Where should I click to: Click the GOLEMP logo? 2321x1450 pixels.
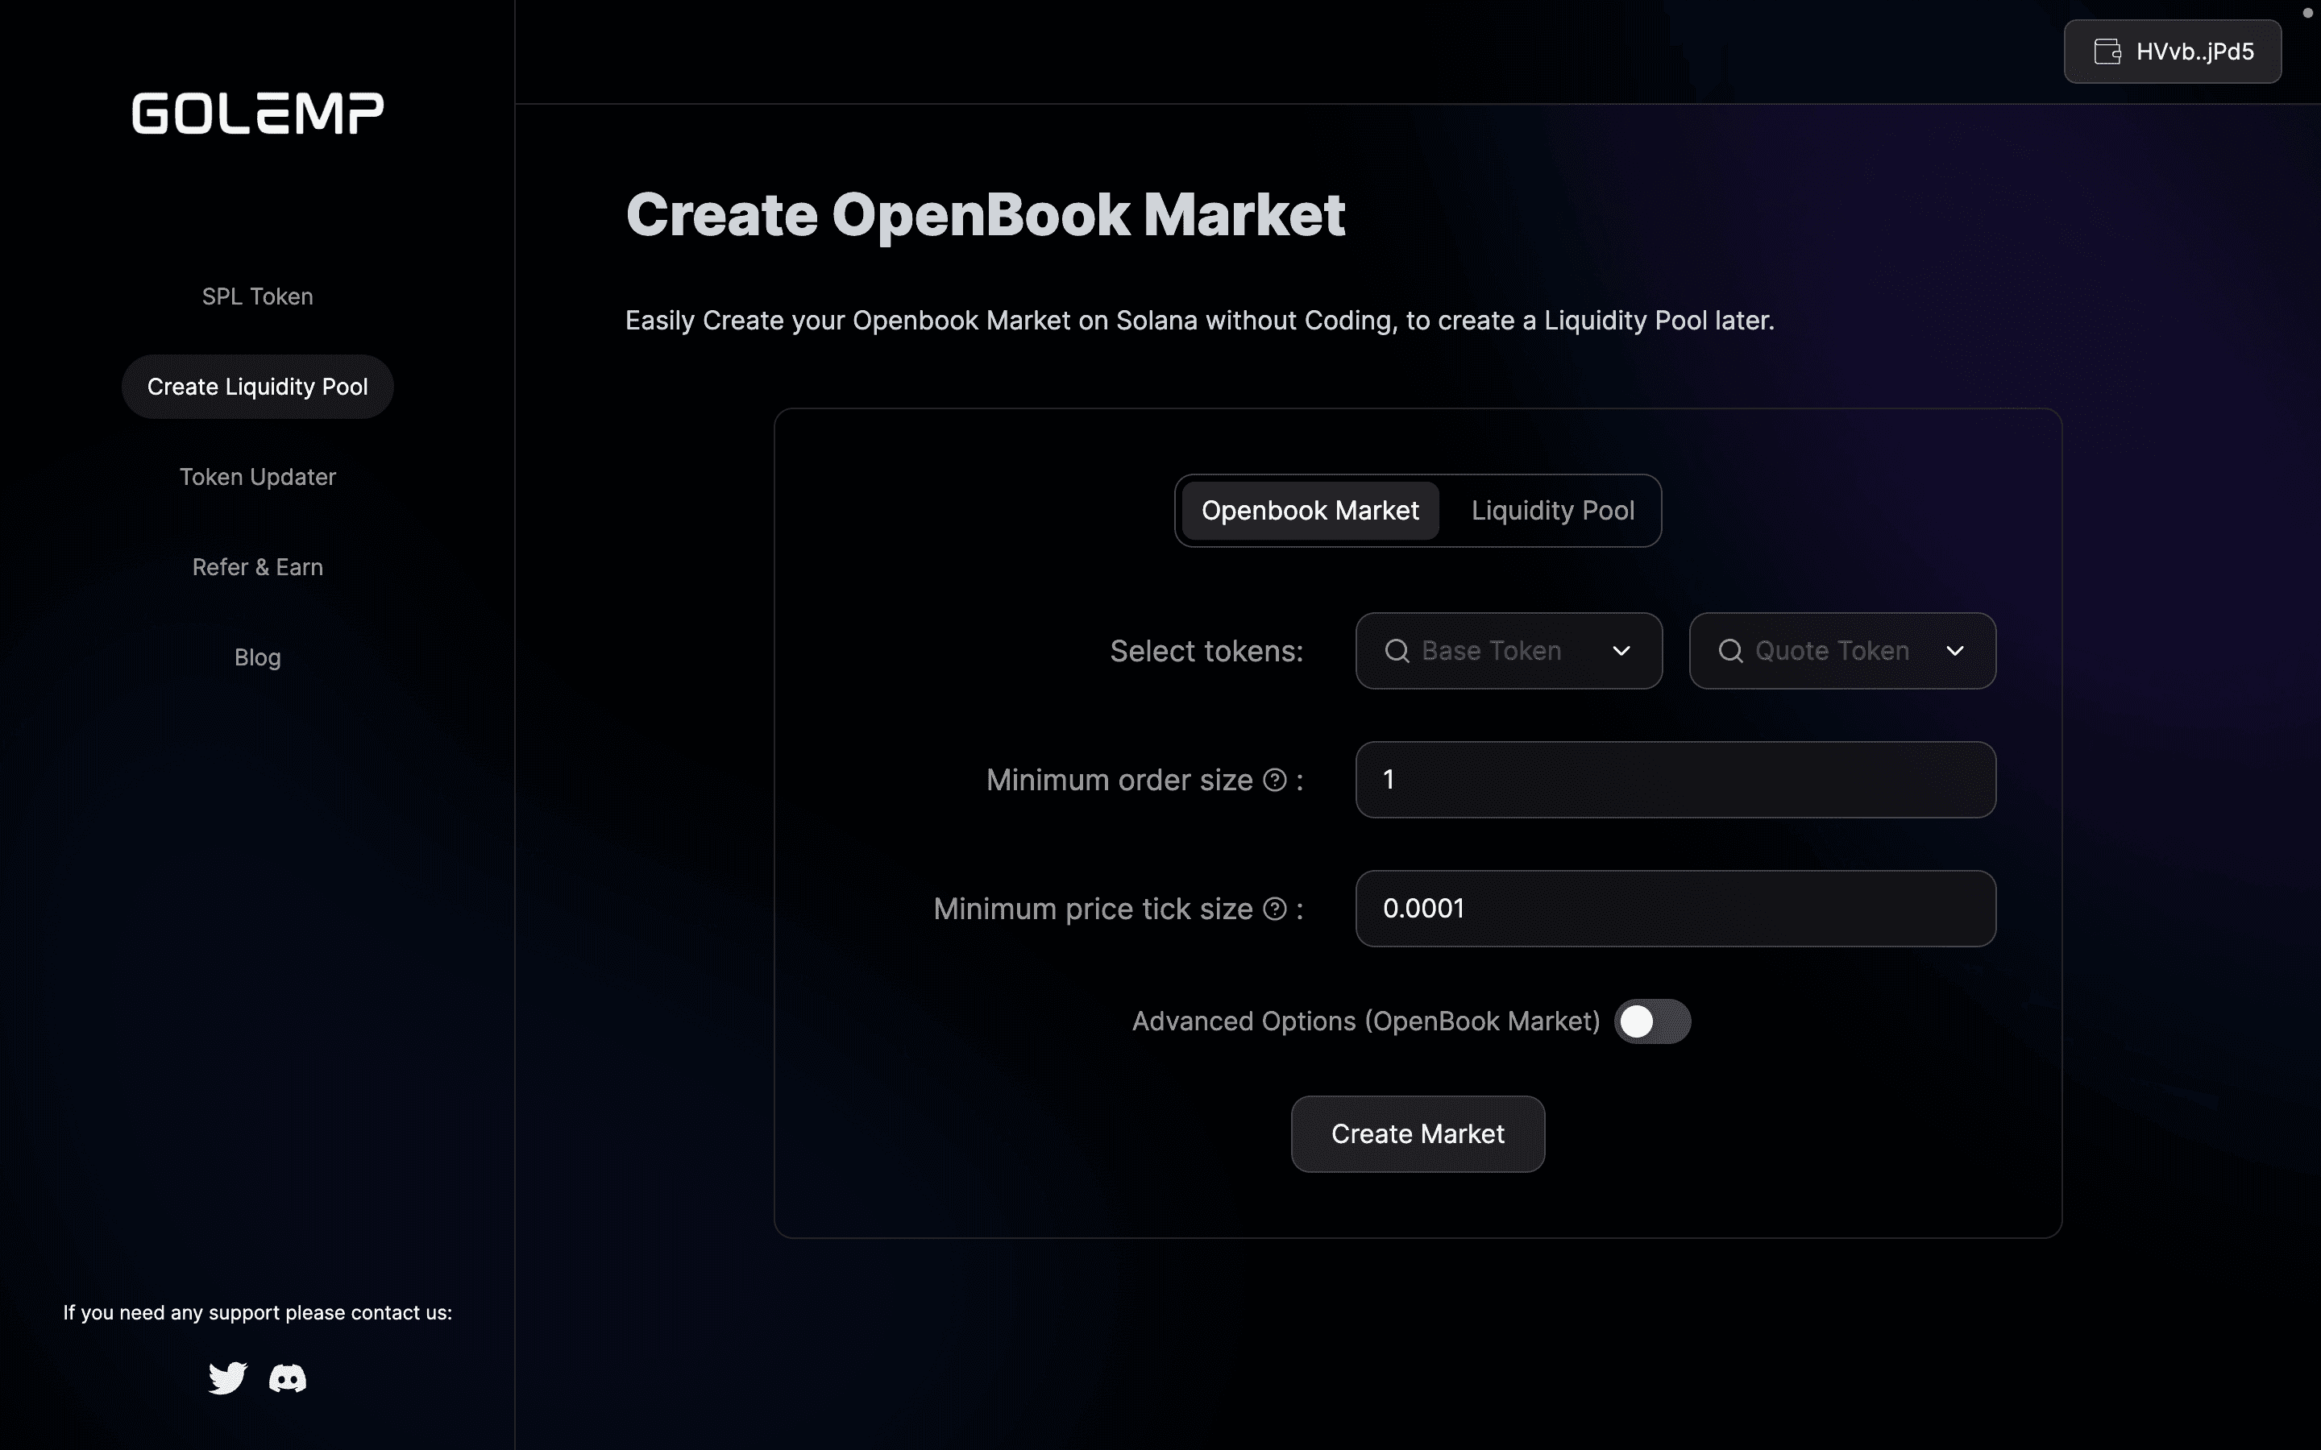point(258,113)
